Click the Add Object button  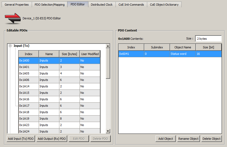coord(166,139)
